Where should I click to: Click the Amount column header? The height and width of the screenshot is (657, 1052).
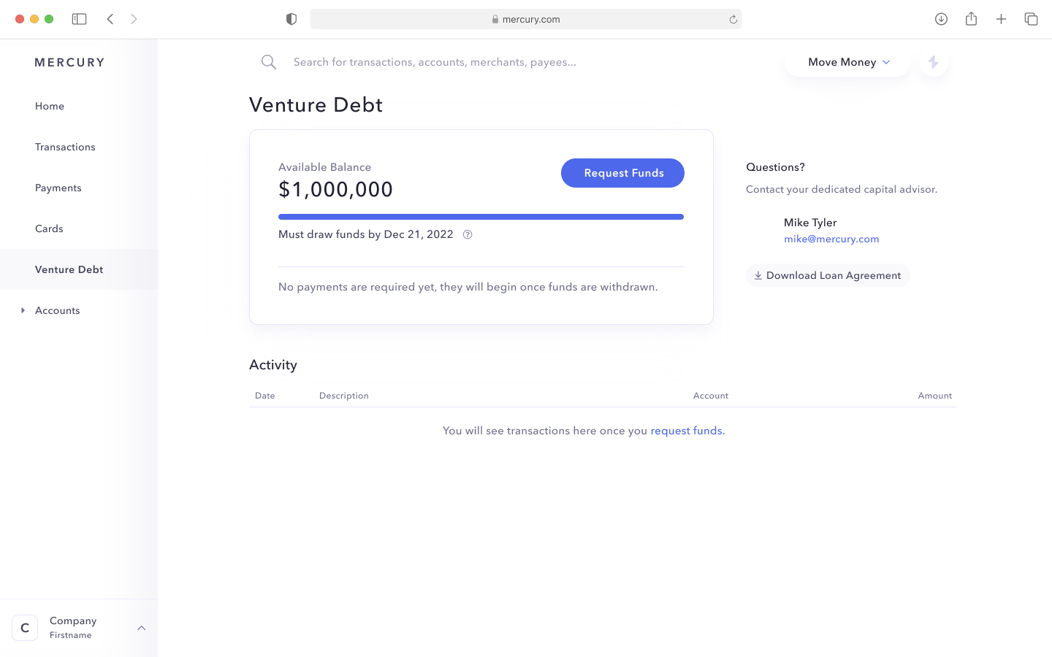point(935,396)
